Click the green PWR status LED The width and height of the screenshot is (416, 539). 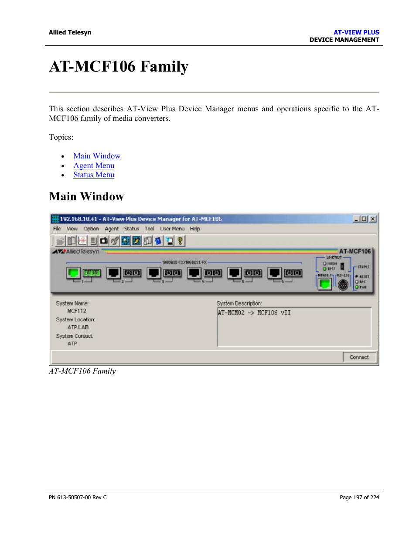pos(357,287)
